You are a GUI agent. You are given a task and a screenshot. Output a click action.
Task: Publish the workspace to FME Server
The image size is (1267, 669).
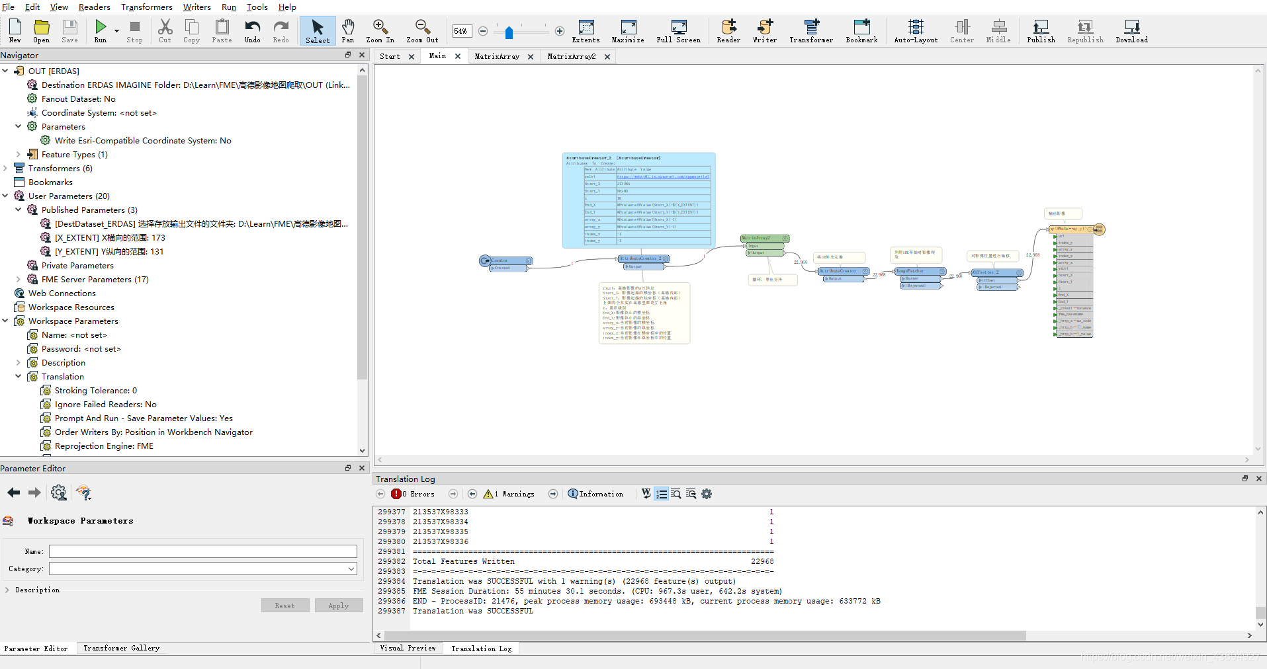1041,31
